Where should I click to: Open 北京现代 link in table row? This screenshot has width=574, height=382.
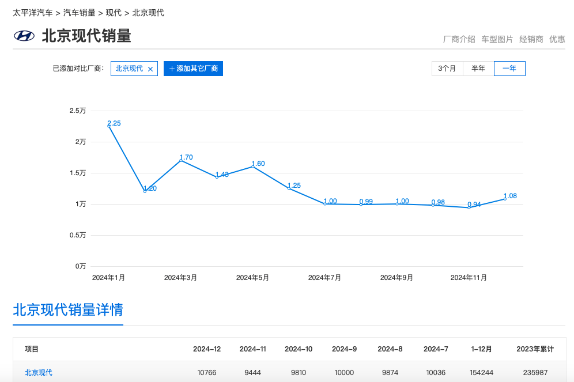(39, 373)
